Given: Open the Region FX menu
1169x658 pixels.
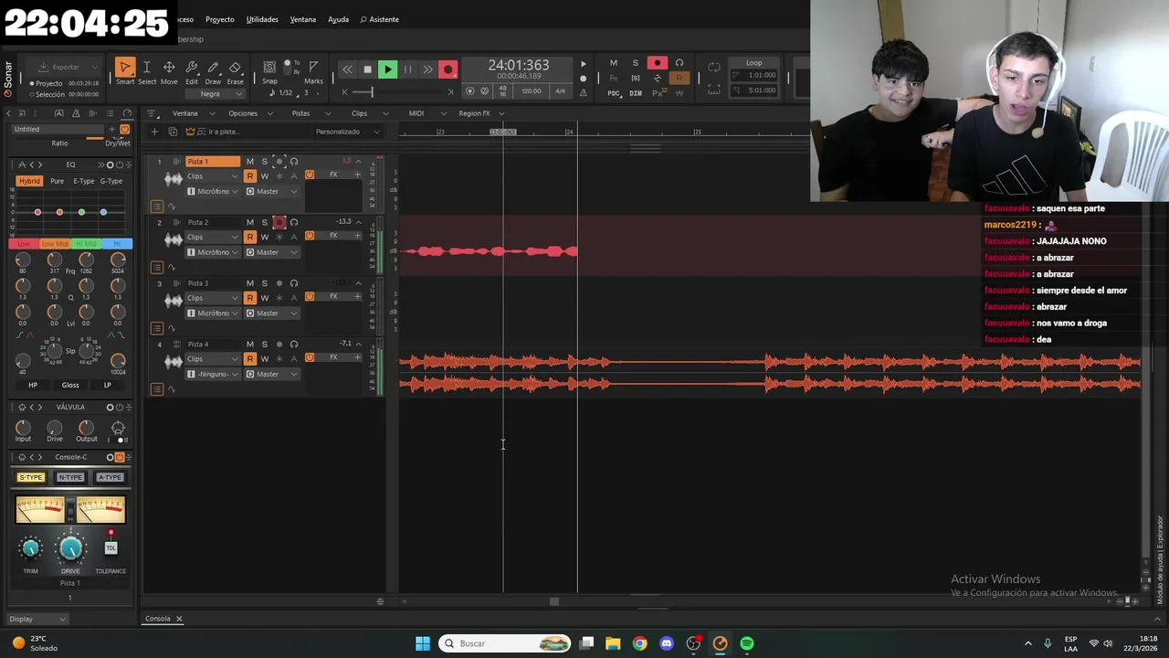Looking at the screenshot, I should (481, 113).
